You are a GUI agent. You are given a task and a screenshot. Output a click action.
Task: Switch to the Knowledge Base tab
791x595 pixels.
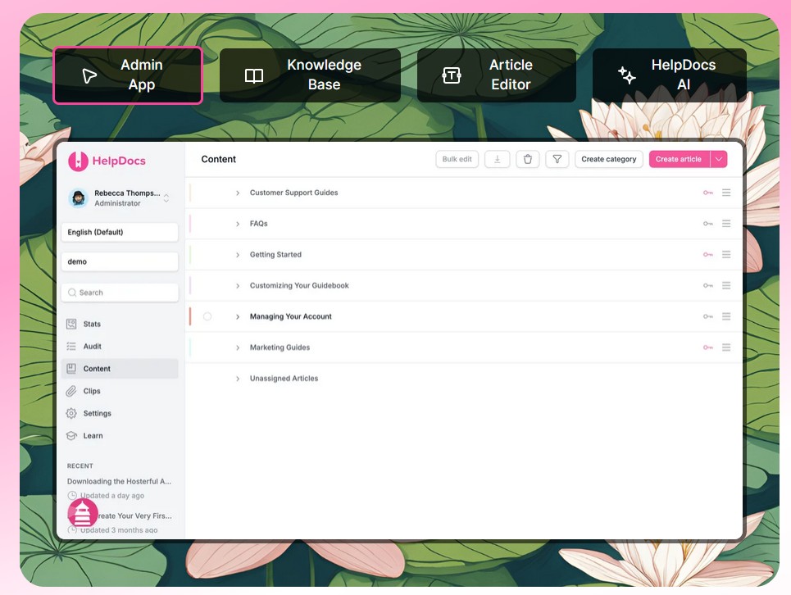(x=310, y=75)
